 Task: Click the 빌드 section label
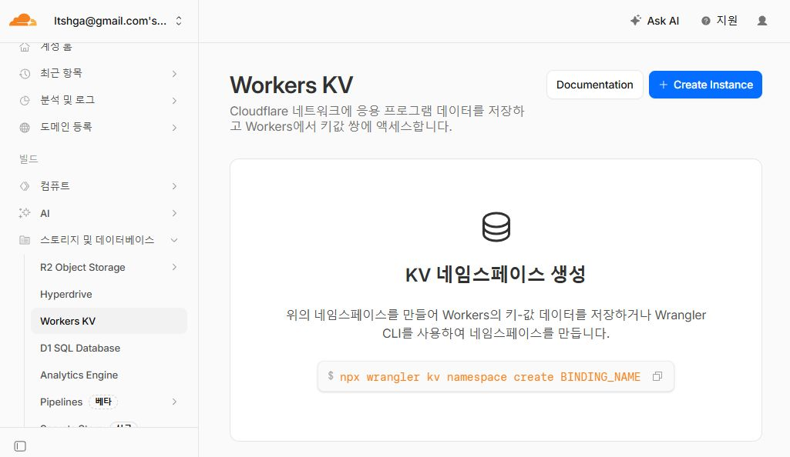(x=29, y=158)
